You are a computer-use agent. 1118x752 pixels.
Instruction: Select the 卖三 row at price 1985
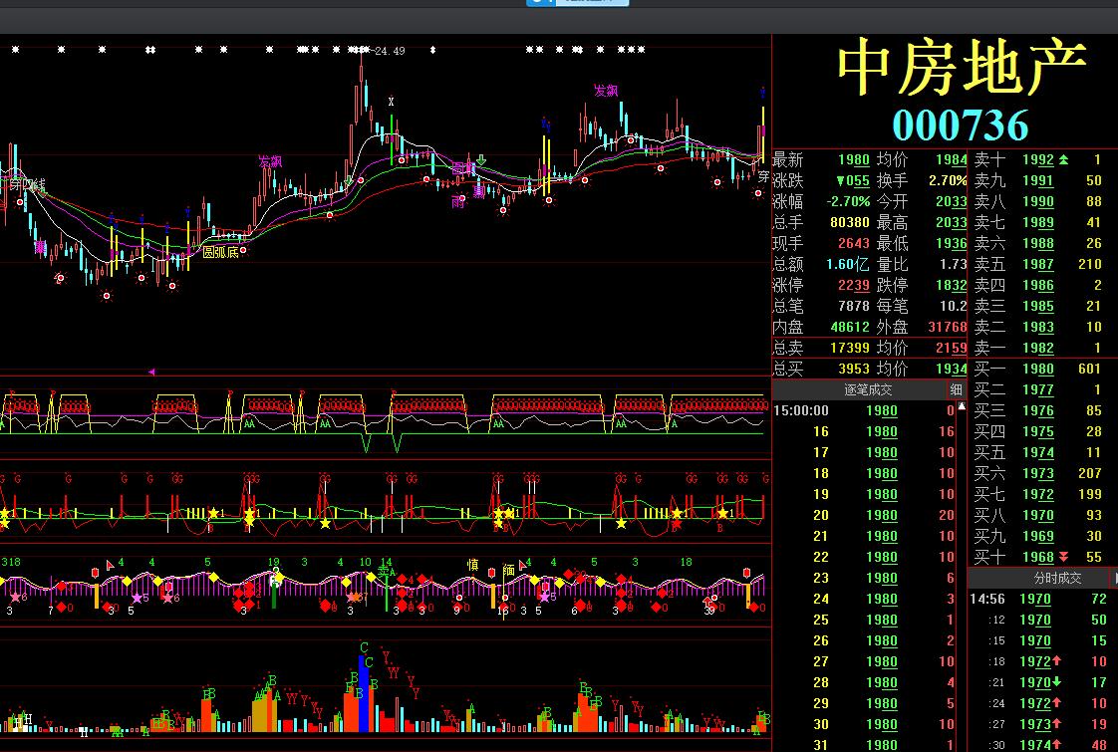(x=1042, y=306)
